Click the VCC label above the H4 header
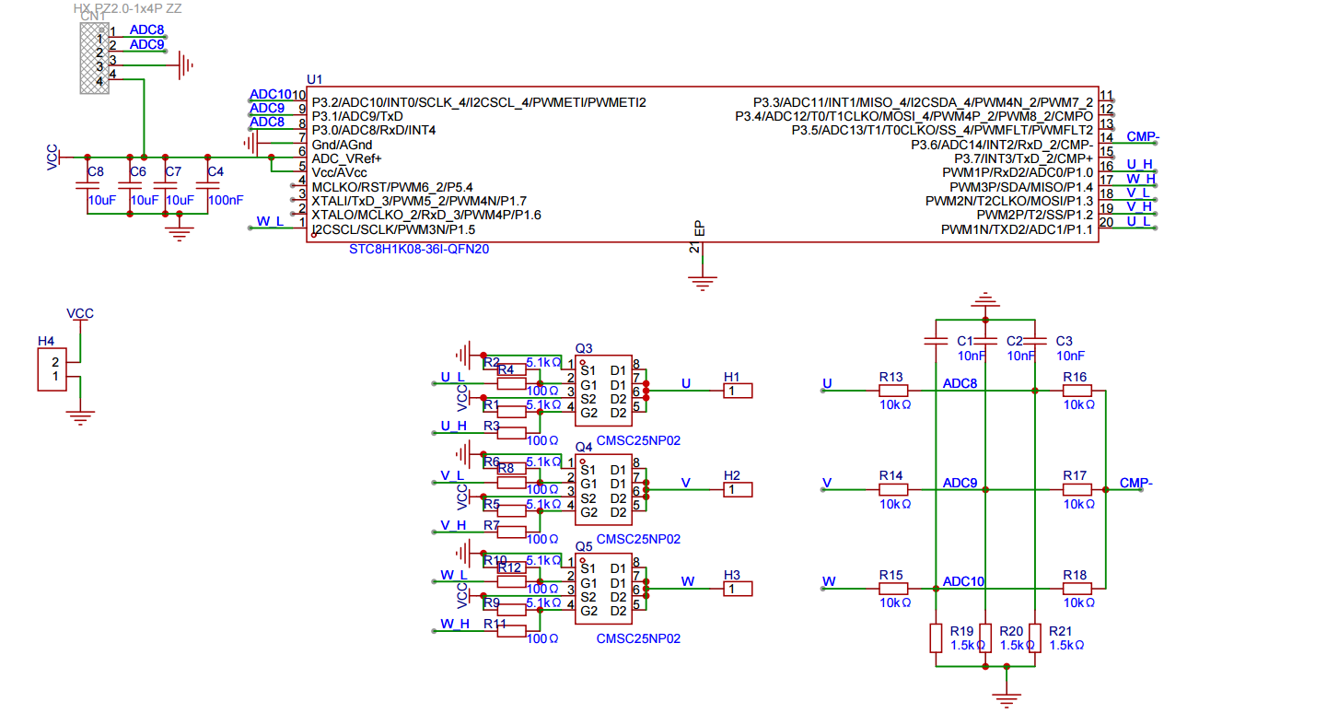This screenshot has width=1327, height=725. (x=80, y=313)
